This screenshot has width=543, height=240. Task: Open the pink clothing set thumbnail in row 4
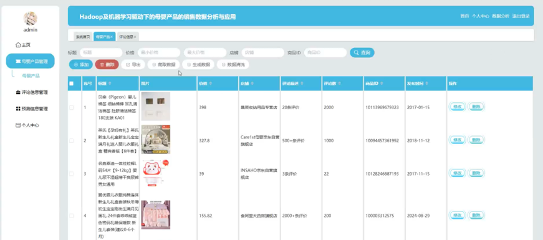(155, 214)
